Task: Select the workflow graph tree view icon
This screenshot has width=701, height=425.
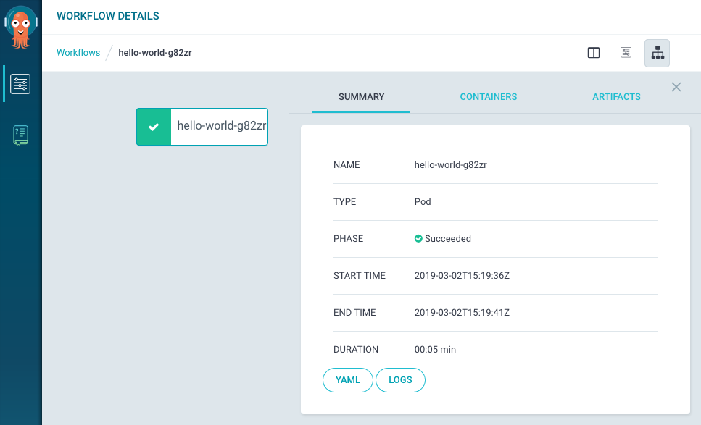Action: tap(658, 53)
